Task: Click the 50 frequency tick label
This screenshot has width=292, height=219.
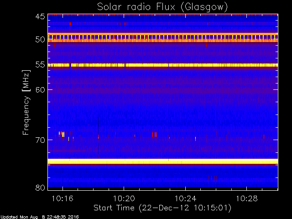Action: pyautogui.click(x=40, y=40)
